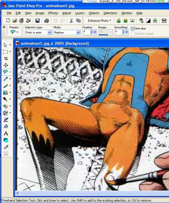Screen dimensions: 169x203
Task: Open the Mode dropdown showing Replace
Action: (x=78, y=32)
